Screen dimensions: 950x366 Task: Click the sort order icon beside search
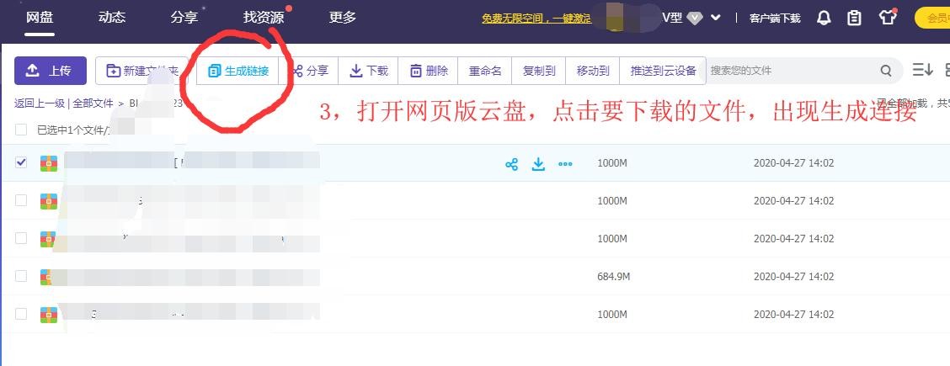point(922,71)
